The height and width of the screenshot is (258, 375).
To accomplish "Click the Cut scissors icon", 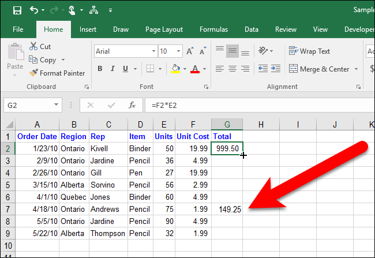I will pos(33,46).
